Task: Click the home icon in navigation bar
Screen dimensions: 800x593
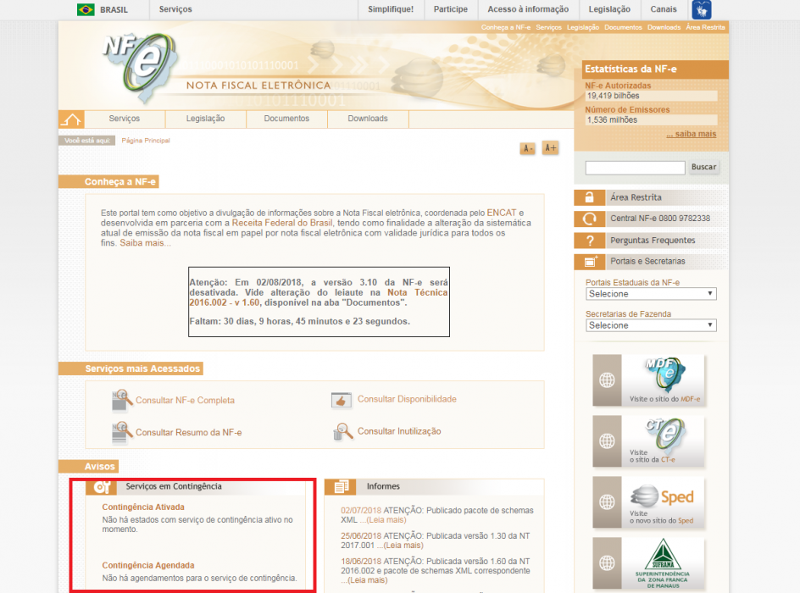Action: (x=71, y=119)
